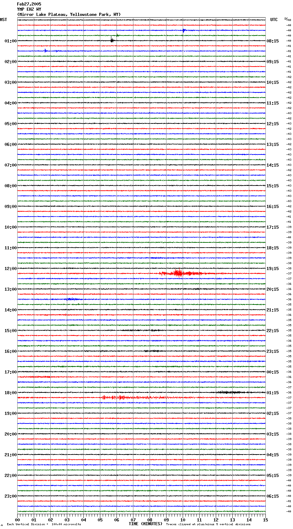
Task: Click the 09:15 UTC time label
Action: tap(273, 62)
